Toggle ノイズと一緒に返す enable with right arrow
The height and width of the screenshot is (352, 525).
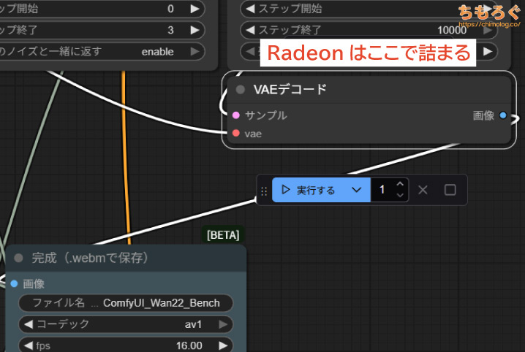195,51
